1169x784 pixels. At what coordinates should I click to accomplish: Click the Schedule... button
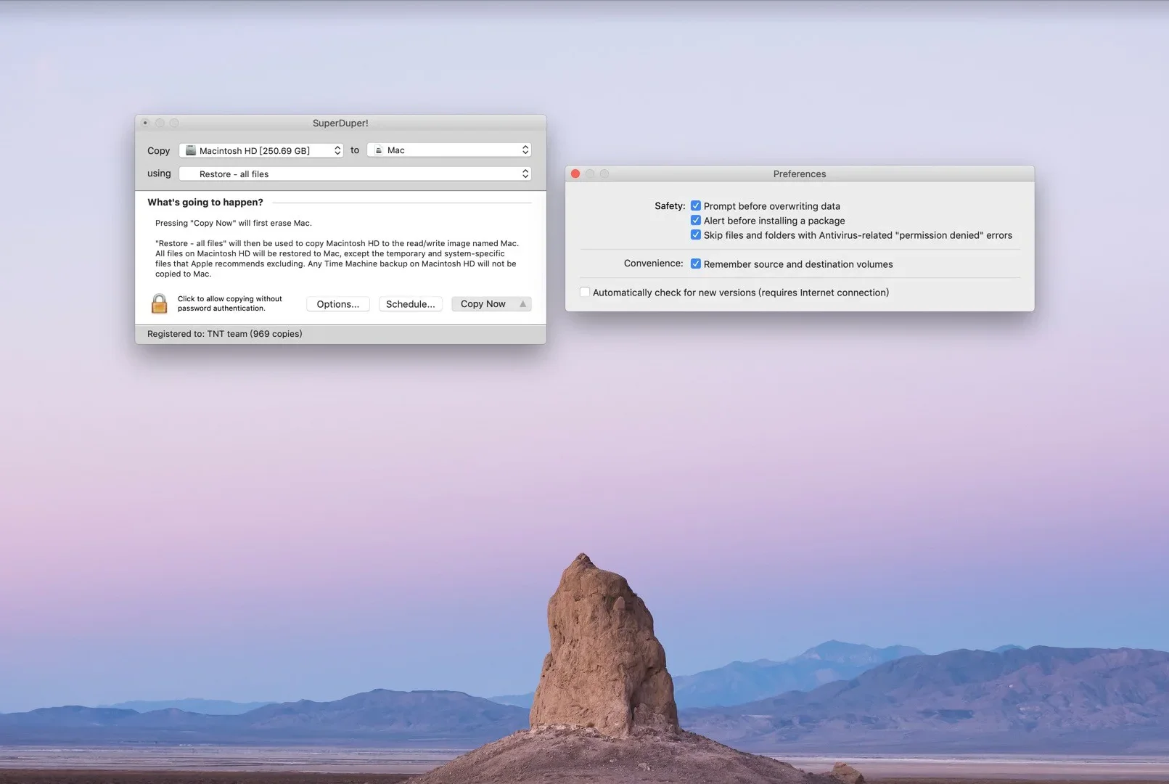(411, 304)
